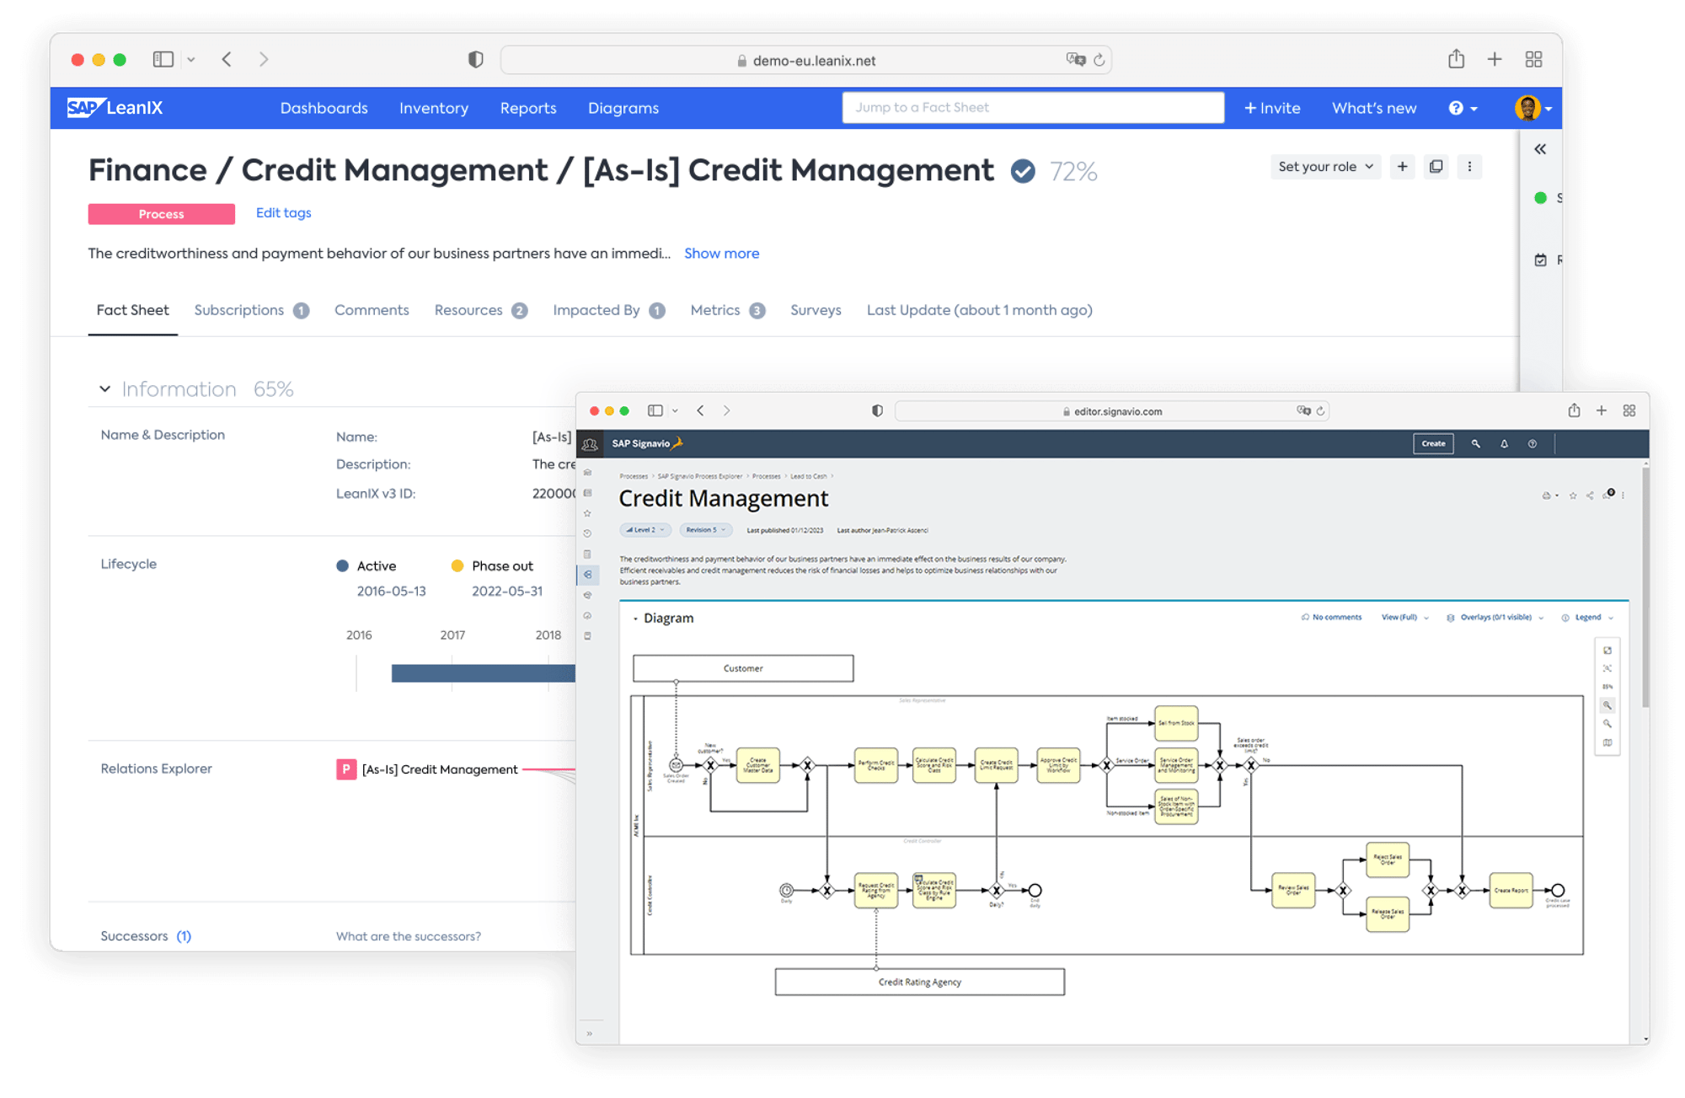Share the Credit Management diagram
This screenshot has width=1685, height=1098.
[x=1588, y=495]
